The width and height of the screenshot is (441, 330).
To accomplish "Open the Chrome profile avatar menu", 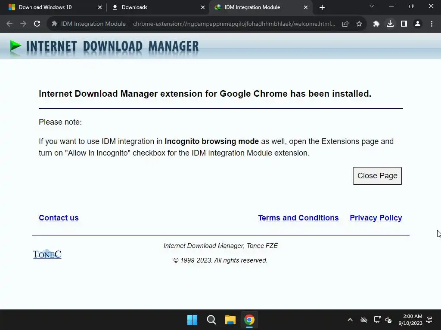I will pyautogui.click(x=418, y=24).
